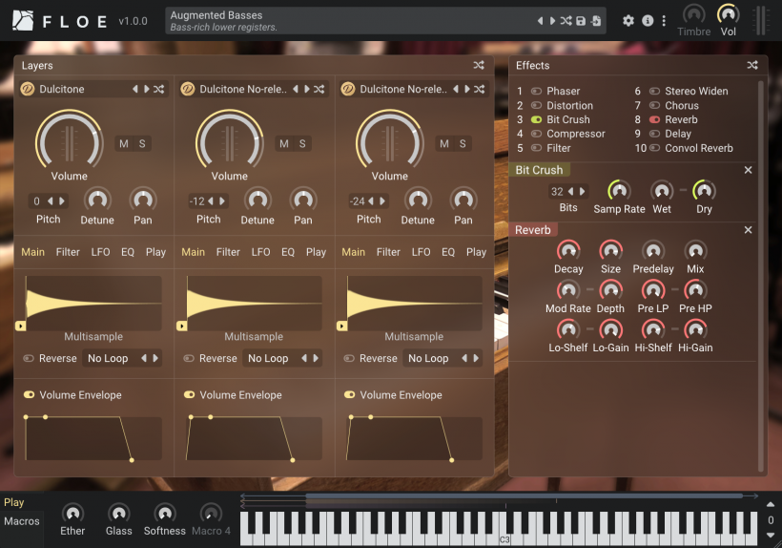Select previous instrument for third layer

pos(455,90)
